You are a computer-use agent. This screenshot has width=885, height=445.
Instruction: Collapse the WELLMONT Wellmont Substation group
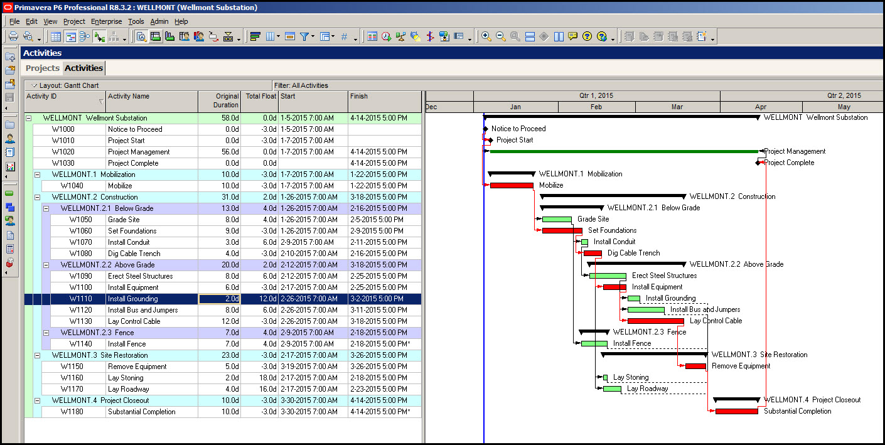coord(28,118)
